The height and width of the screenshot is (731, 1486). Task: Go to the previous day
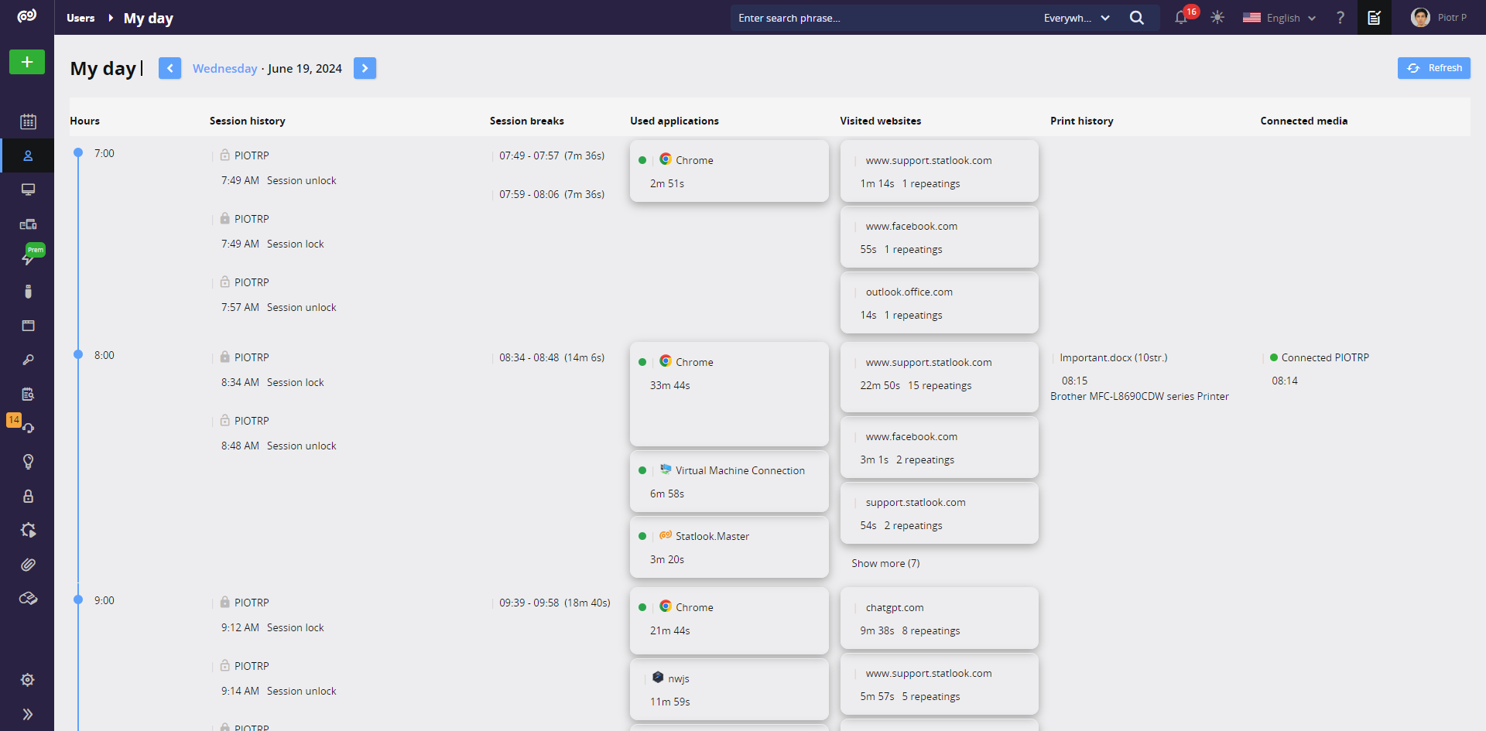[x=169, y=68]
